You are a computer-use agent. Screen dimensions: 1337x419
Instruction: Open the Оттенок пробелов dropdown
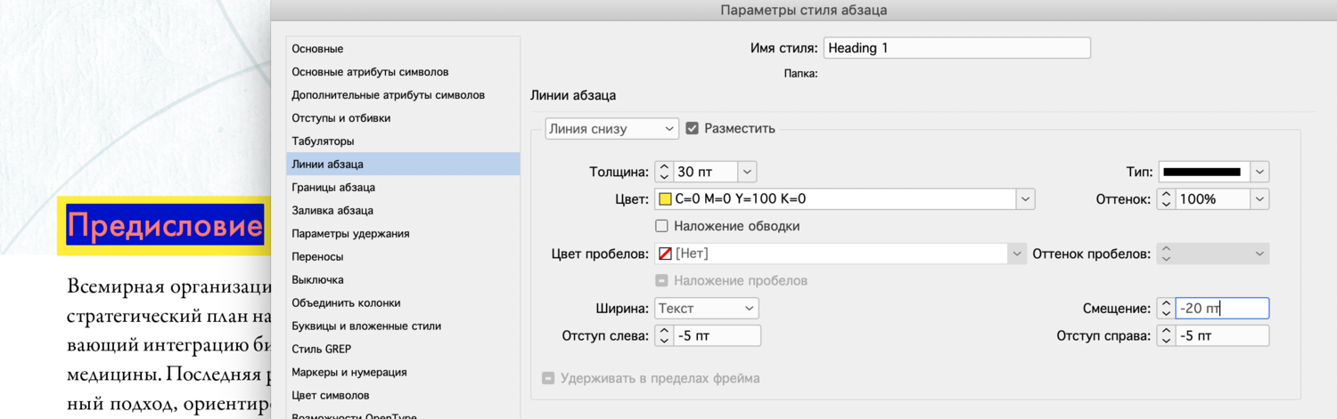tap(1259, 254)
